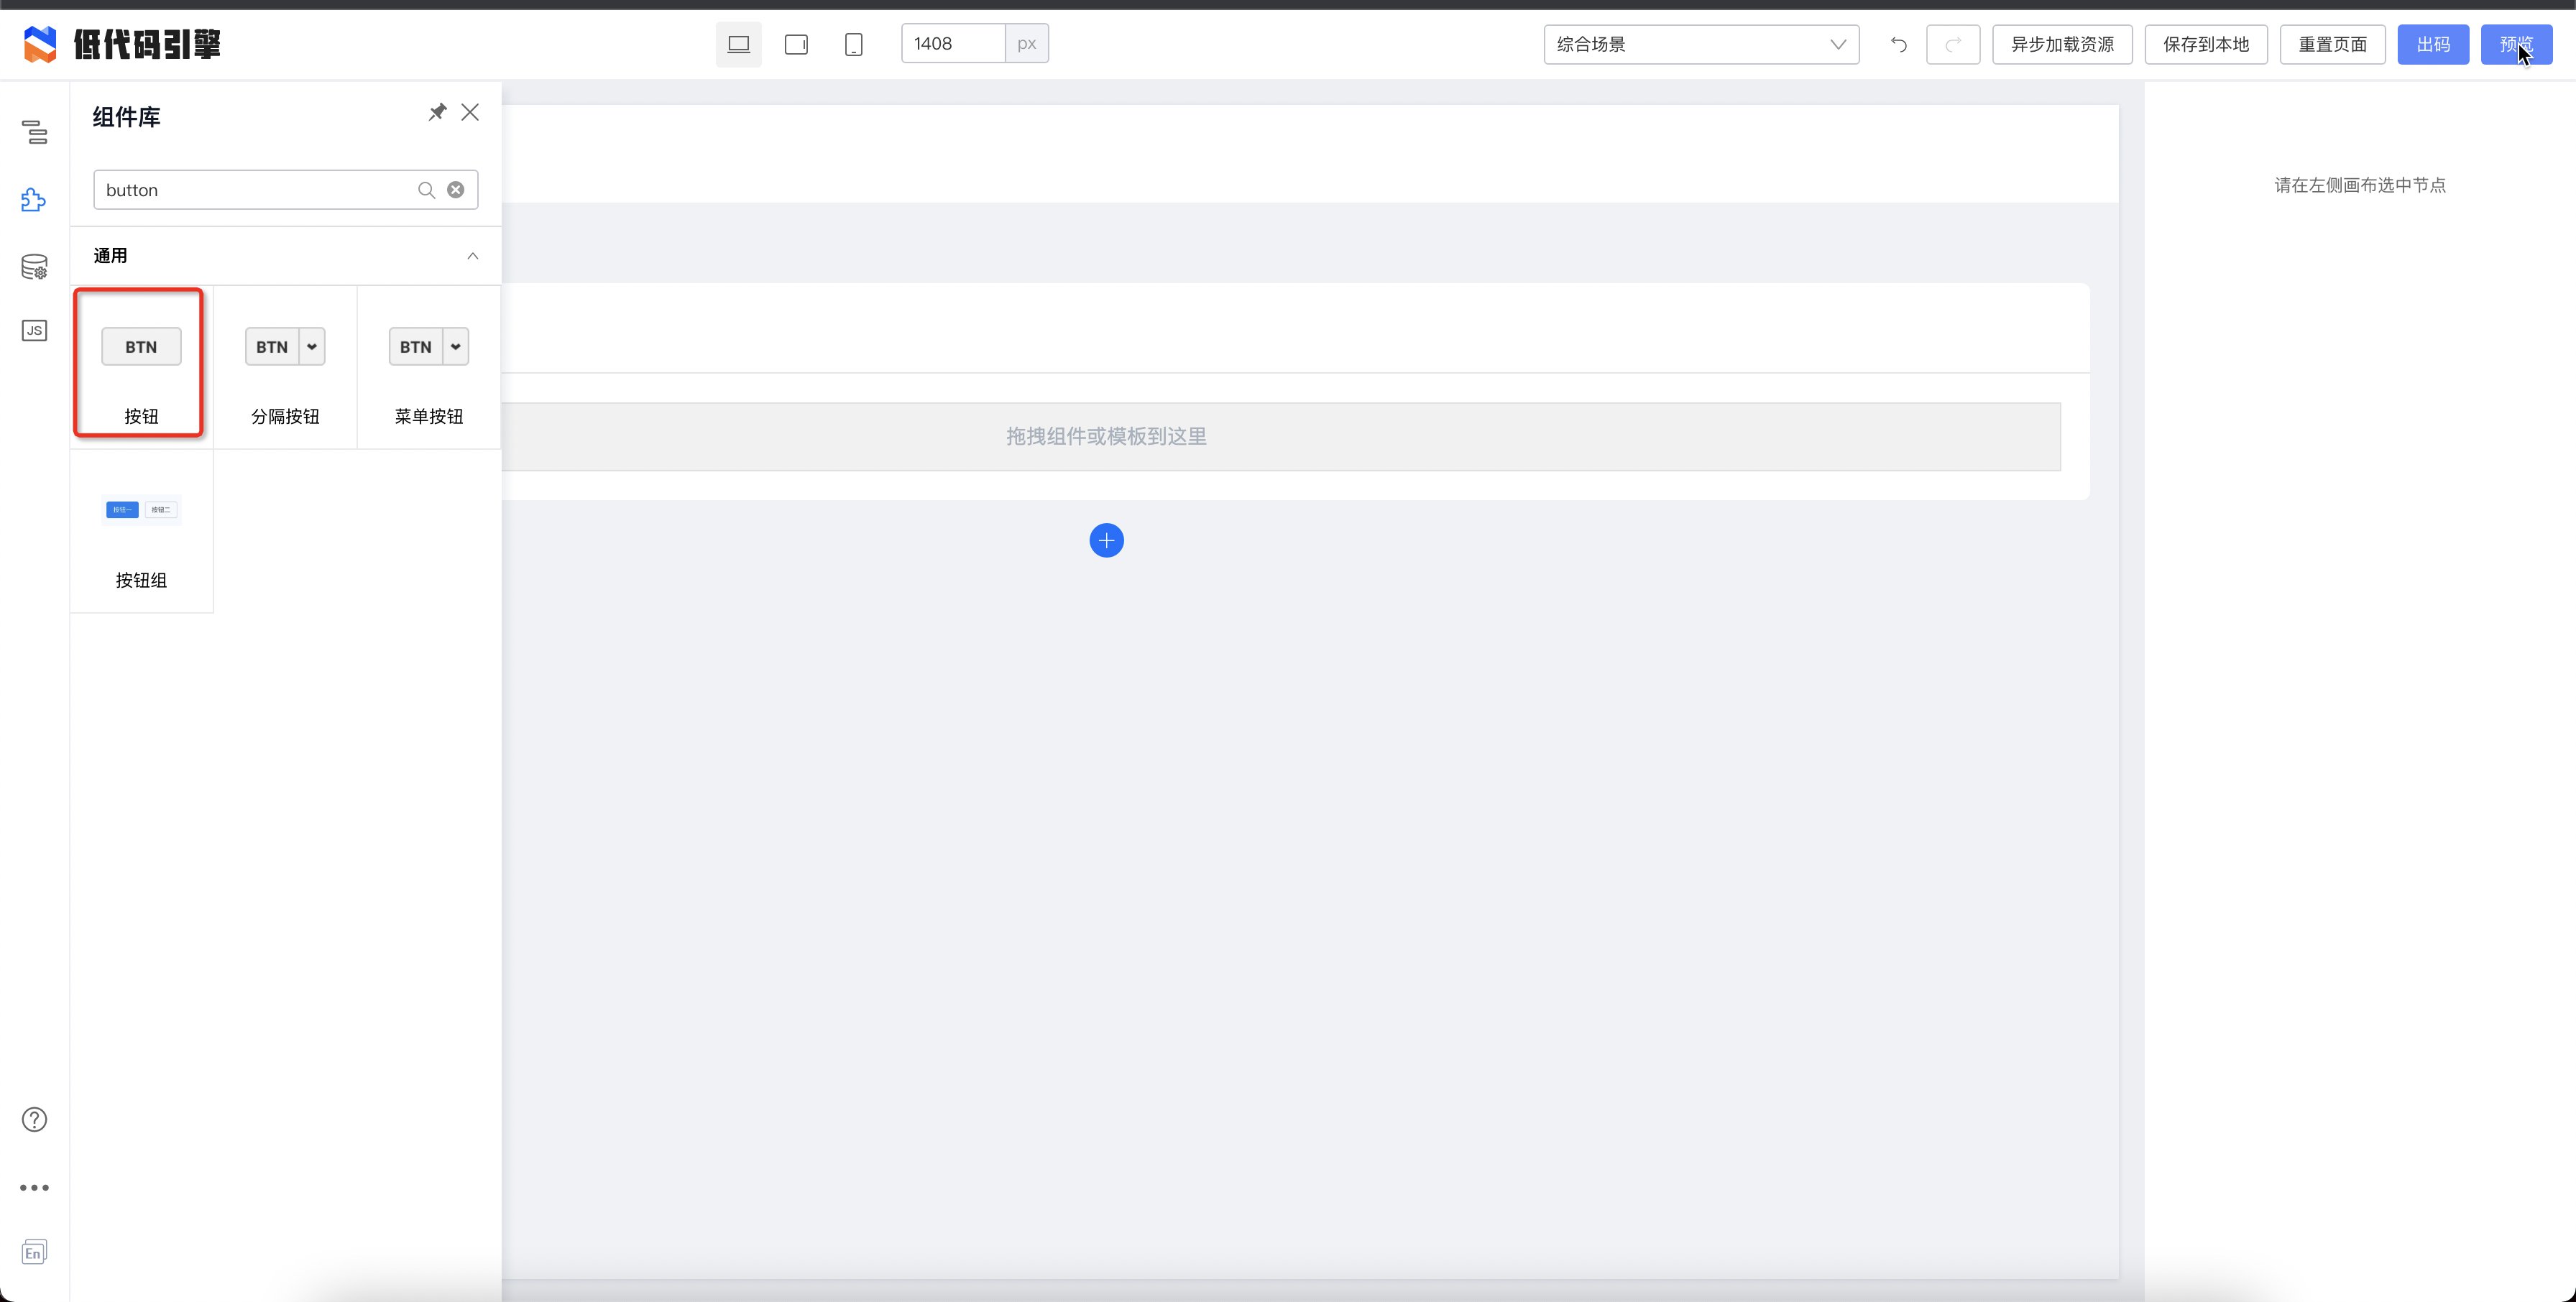
Task: Switch to tablet device preview
Action: [x=796, y=44]
